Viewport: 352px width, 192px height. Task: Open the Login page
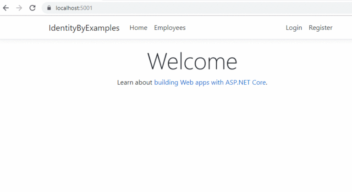[x=294, y=28]
